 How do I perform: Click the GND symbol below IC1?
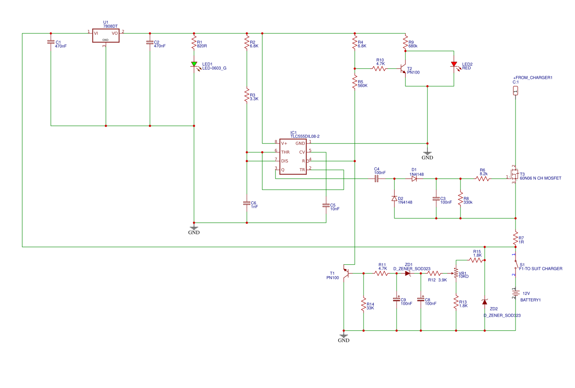[x=194, y=228]
